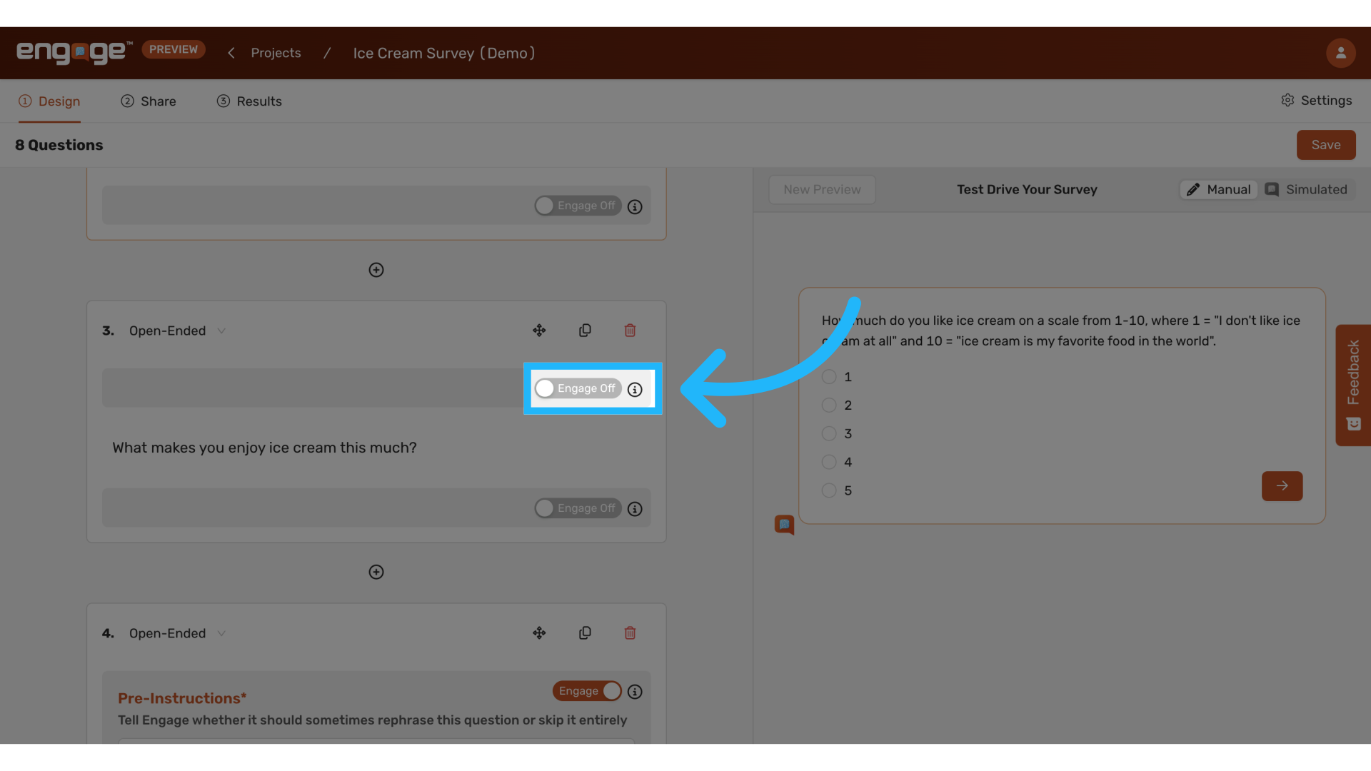Delete question 4 with the trash icon
Viewport: 1371px width, 771px height.
[630, 633]
